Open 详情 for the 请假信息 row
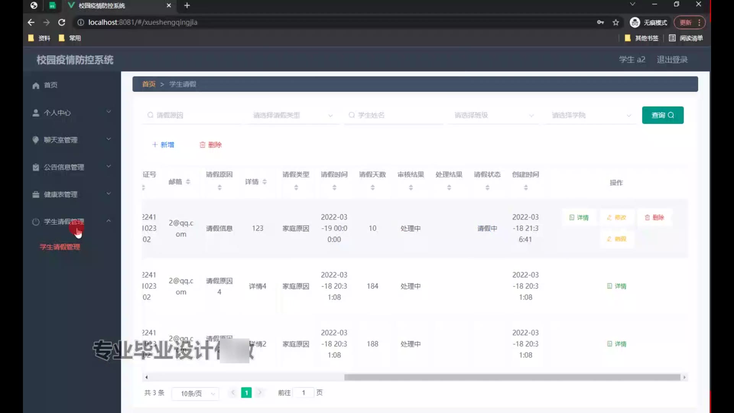The image size is (734, 413). (x=579, y=218)
